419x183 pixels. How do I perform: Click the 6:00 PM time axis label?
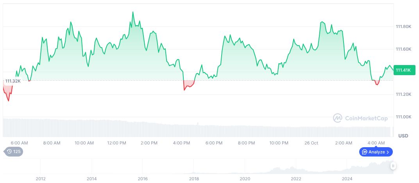pos(214,143)
